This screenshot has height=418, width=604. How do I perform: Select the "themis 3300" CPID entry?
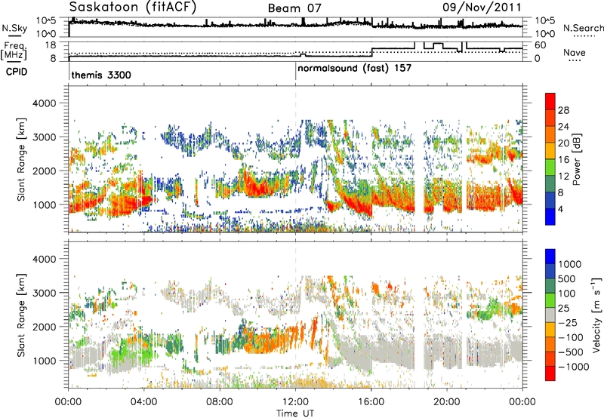(101, 75)
